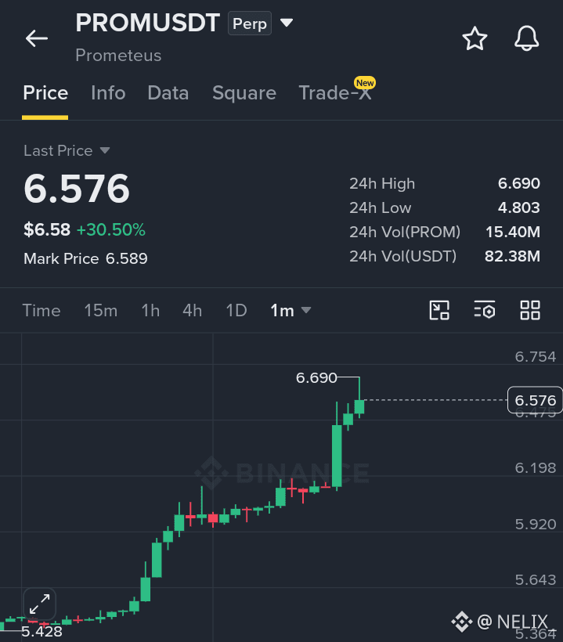Tap the 24h Vol(USDT) 82.38M value
This screenshot has width=563, height=642.
pos(512,256)
